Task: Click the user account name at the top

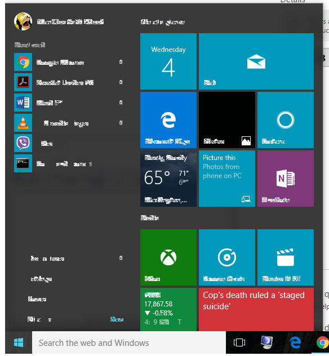Action: pyautogui.click(x=70, y=22)
